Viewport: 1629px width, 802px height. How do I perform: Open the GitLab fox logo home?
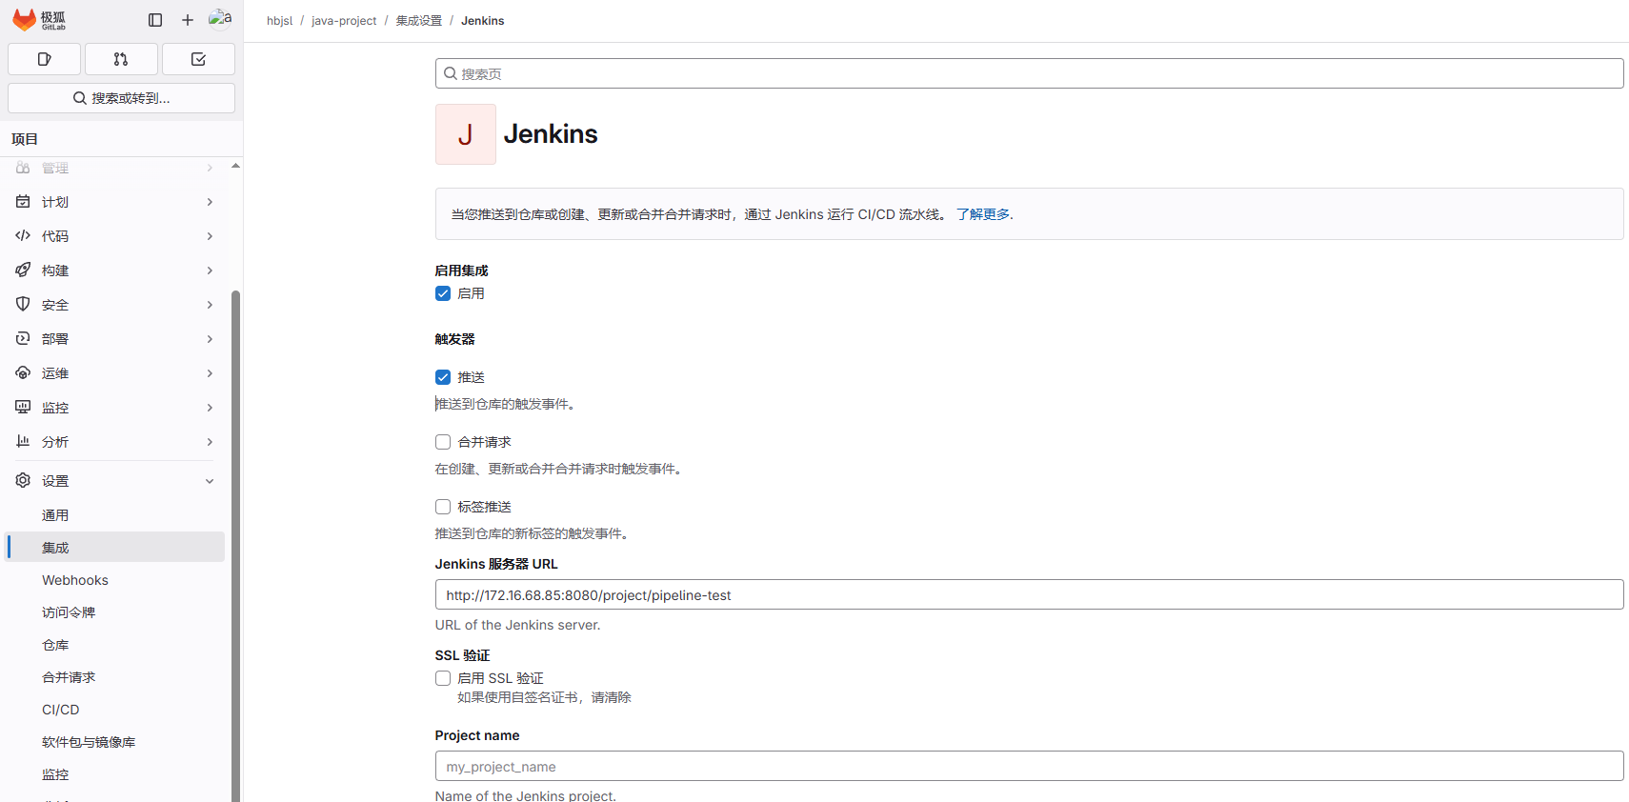(39, 20)
